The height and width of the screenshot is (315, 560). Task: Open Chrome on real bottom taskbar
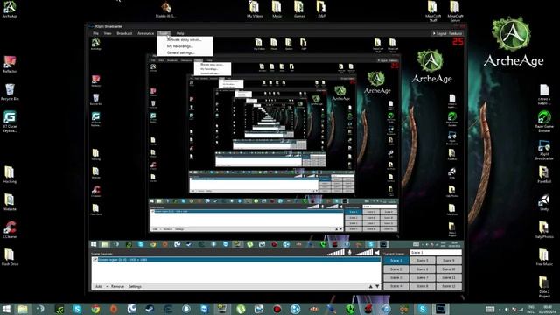(x=95, y=309)
